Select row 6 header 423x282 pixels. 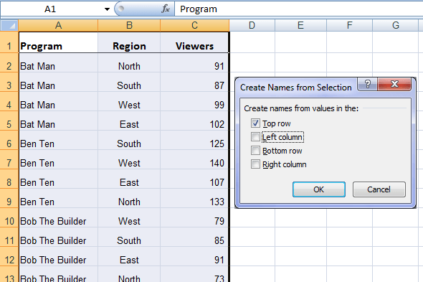pyautogui.click(x=9, y=144)
